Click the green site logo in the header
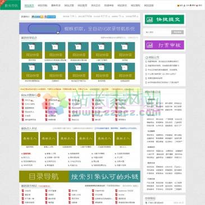This screenshot has width=205, height=205. pyautogui.click(x=10, y=5)
